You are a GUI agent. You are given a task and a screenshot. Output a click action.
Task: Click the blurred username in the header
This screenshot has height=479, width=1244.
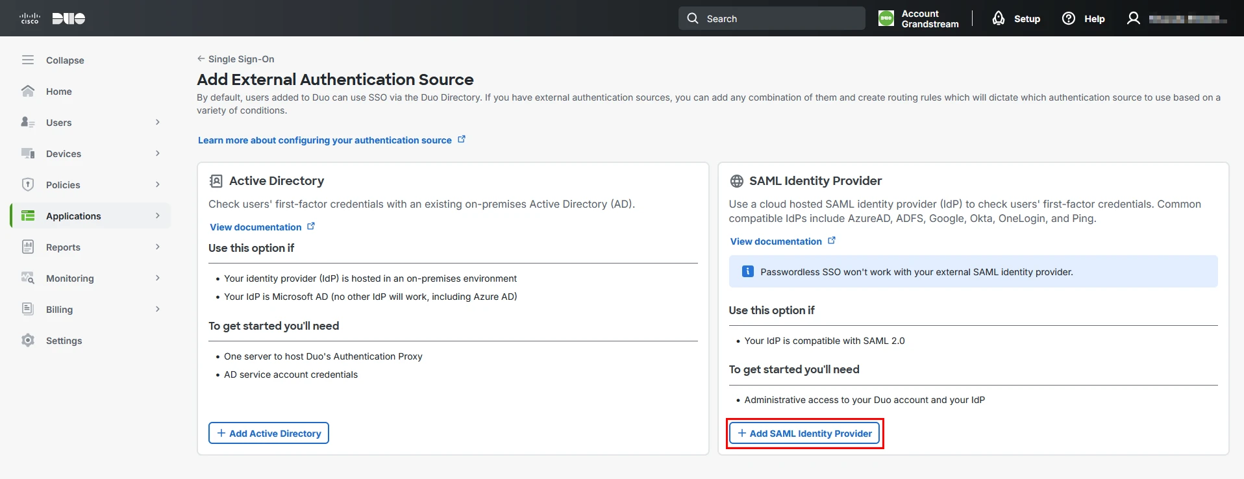click(x=1188, y=19)
